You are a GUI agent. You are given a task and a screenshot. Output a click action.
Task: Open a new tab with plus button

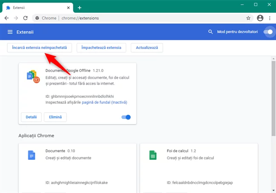pyautogui.click(x=80, y=8)
